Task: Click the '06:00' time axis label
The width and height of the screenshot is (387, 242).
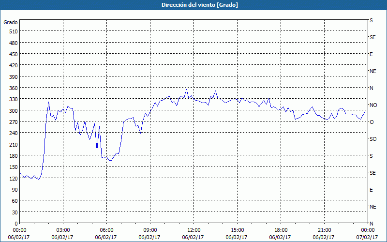Action: point(106,230)
